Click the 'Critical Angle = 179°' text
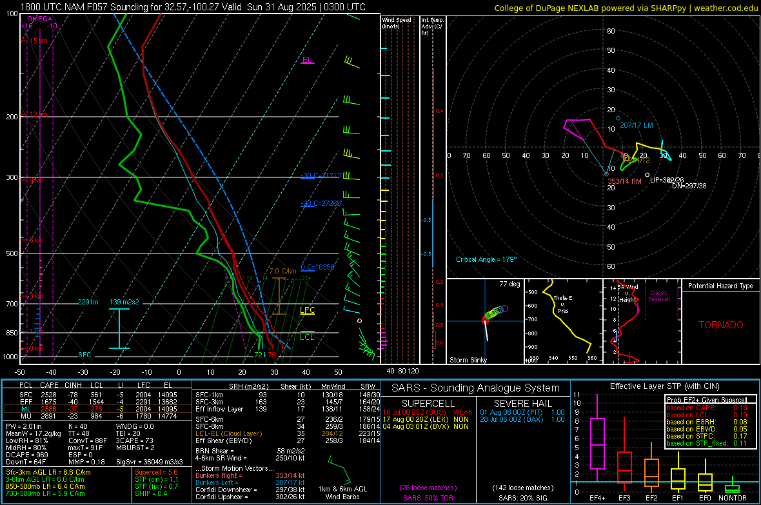 click(486, 259)
